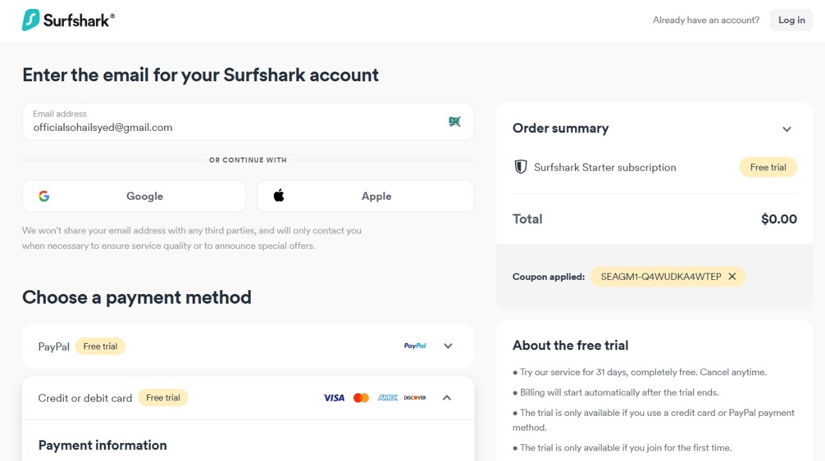Remove the applied SEAGM1 coupon

click(732, 276)
